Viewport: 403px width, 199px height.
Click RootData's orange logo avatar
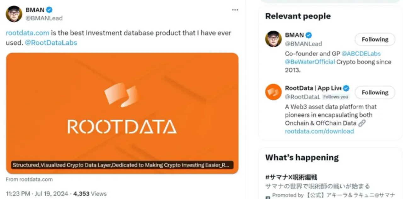coord(273,92)
